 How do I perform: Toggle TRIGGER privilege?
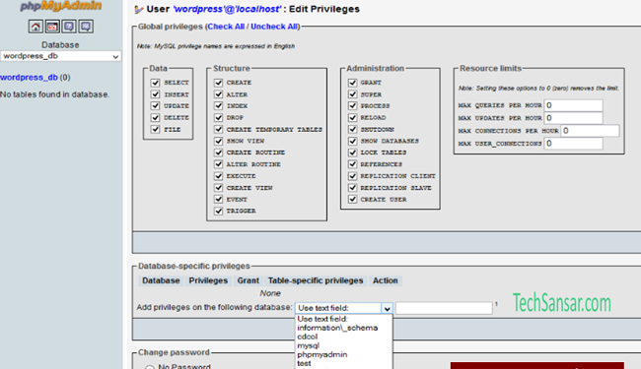(x=219, y=211)
